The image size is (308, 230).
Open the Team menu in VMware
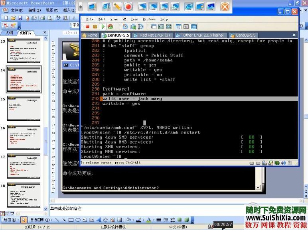point(134,19)
